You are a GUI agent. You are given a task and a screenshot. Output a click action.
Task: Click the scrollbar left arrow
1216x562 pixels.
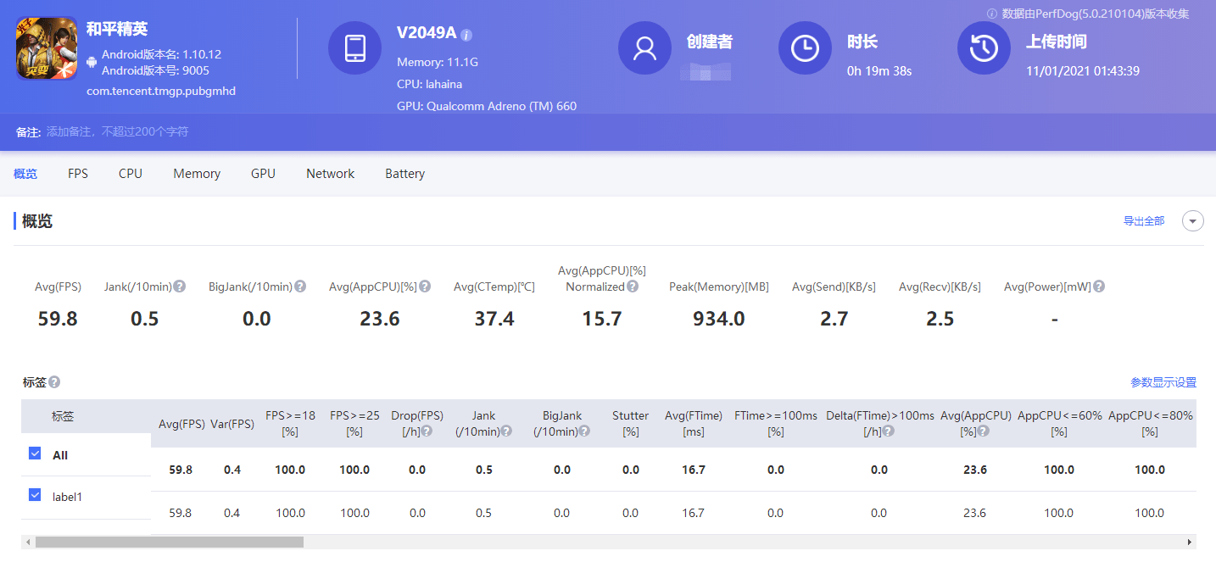point(28,542)
